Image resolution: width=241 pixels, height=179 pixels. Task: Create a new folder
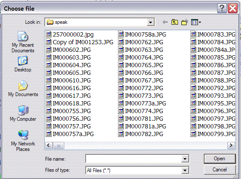pyautogui.click(x=185, y=22)
